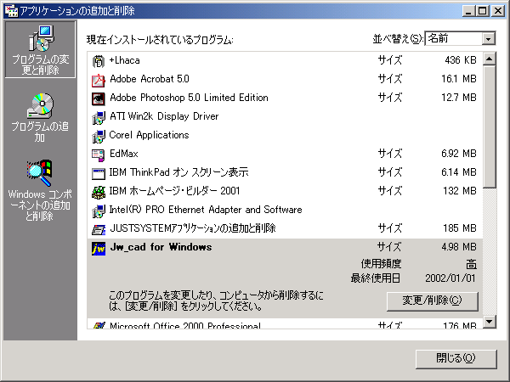Click the JUSTSYSTEM application icon
Screen dimensions: 510x382
(99, 230)
